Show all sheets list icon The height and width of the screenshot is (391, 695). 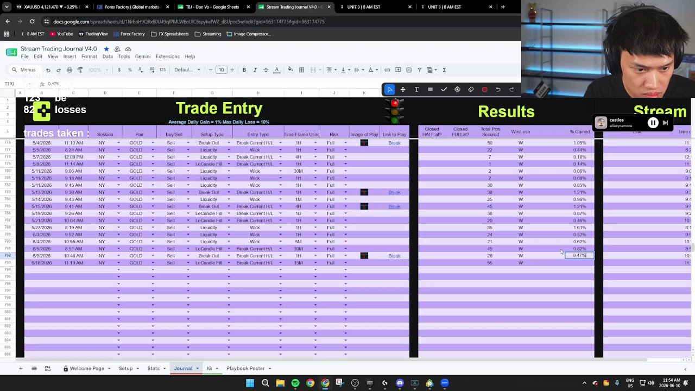[x=34, y=369]
